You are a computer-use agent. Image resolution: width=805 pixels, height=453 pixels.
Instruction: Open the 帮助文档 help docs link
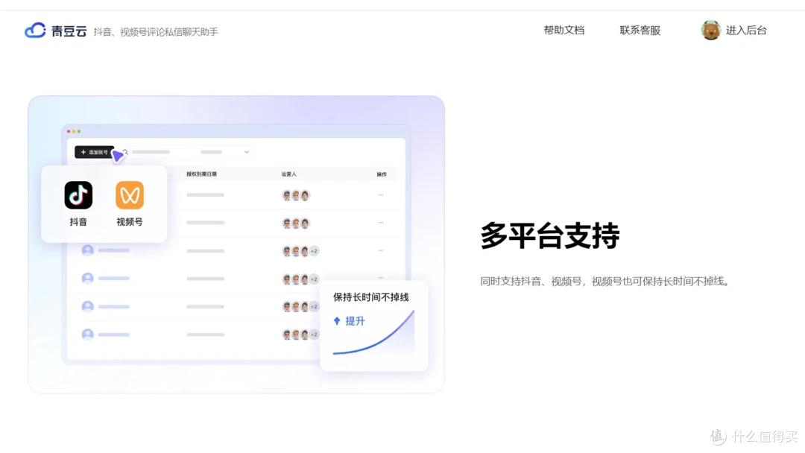coord(563,31)
